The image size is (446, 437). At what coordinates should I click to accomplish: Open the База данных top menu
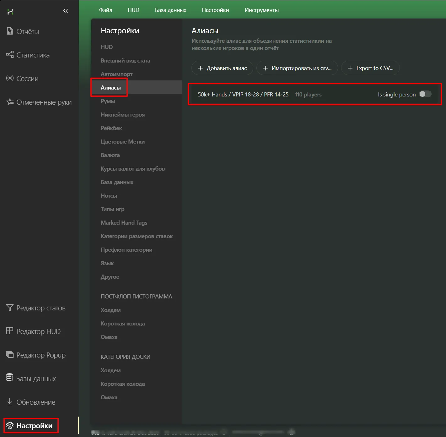pos(170,10)
